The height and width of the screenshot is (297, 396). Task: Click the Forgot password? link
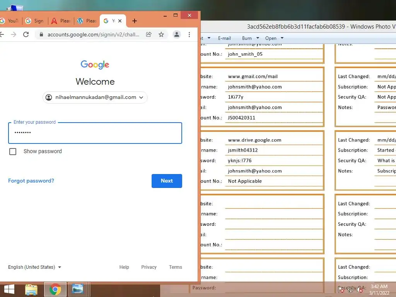(31, 181)
